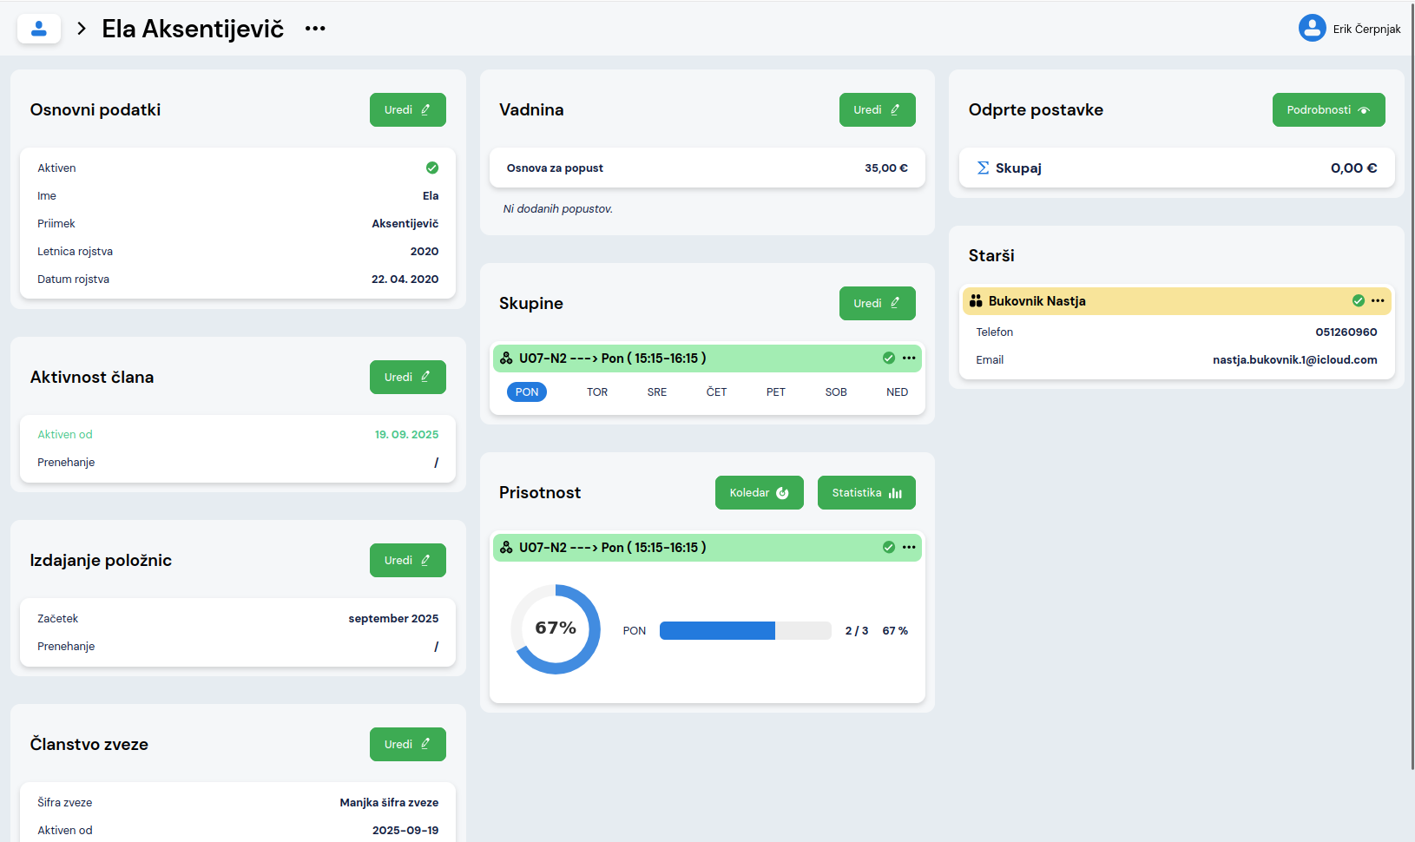
Task: Toggle the PON day in Skupine
Action: 527,392
